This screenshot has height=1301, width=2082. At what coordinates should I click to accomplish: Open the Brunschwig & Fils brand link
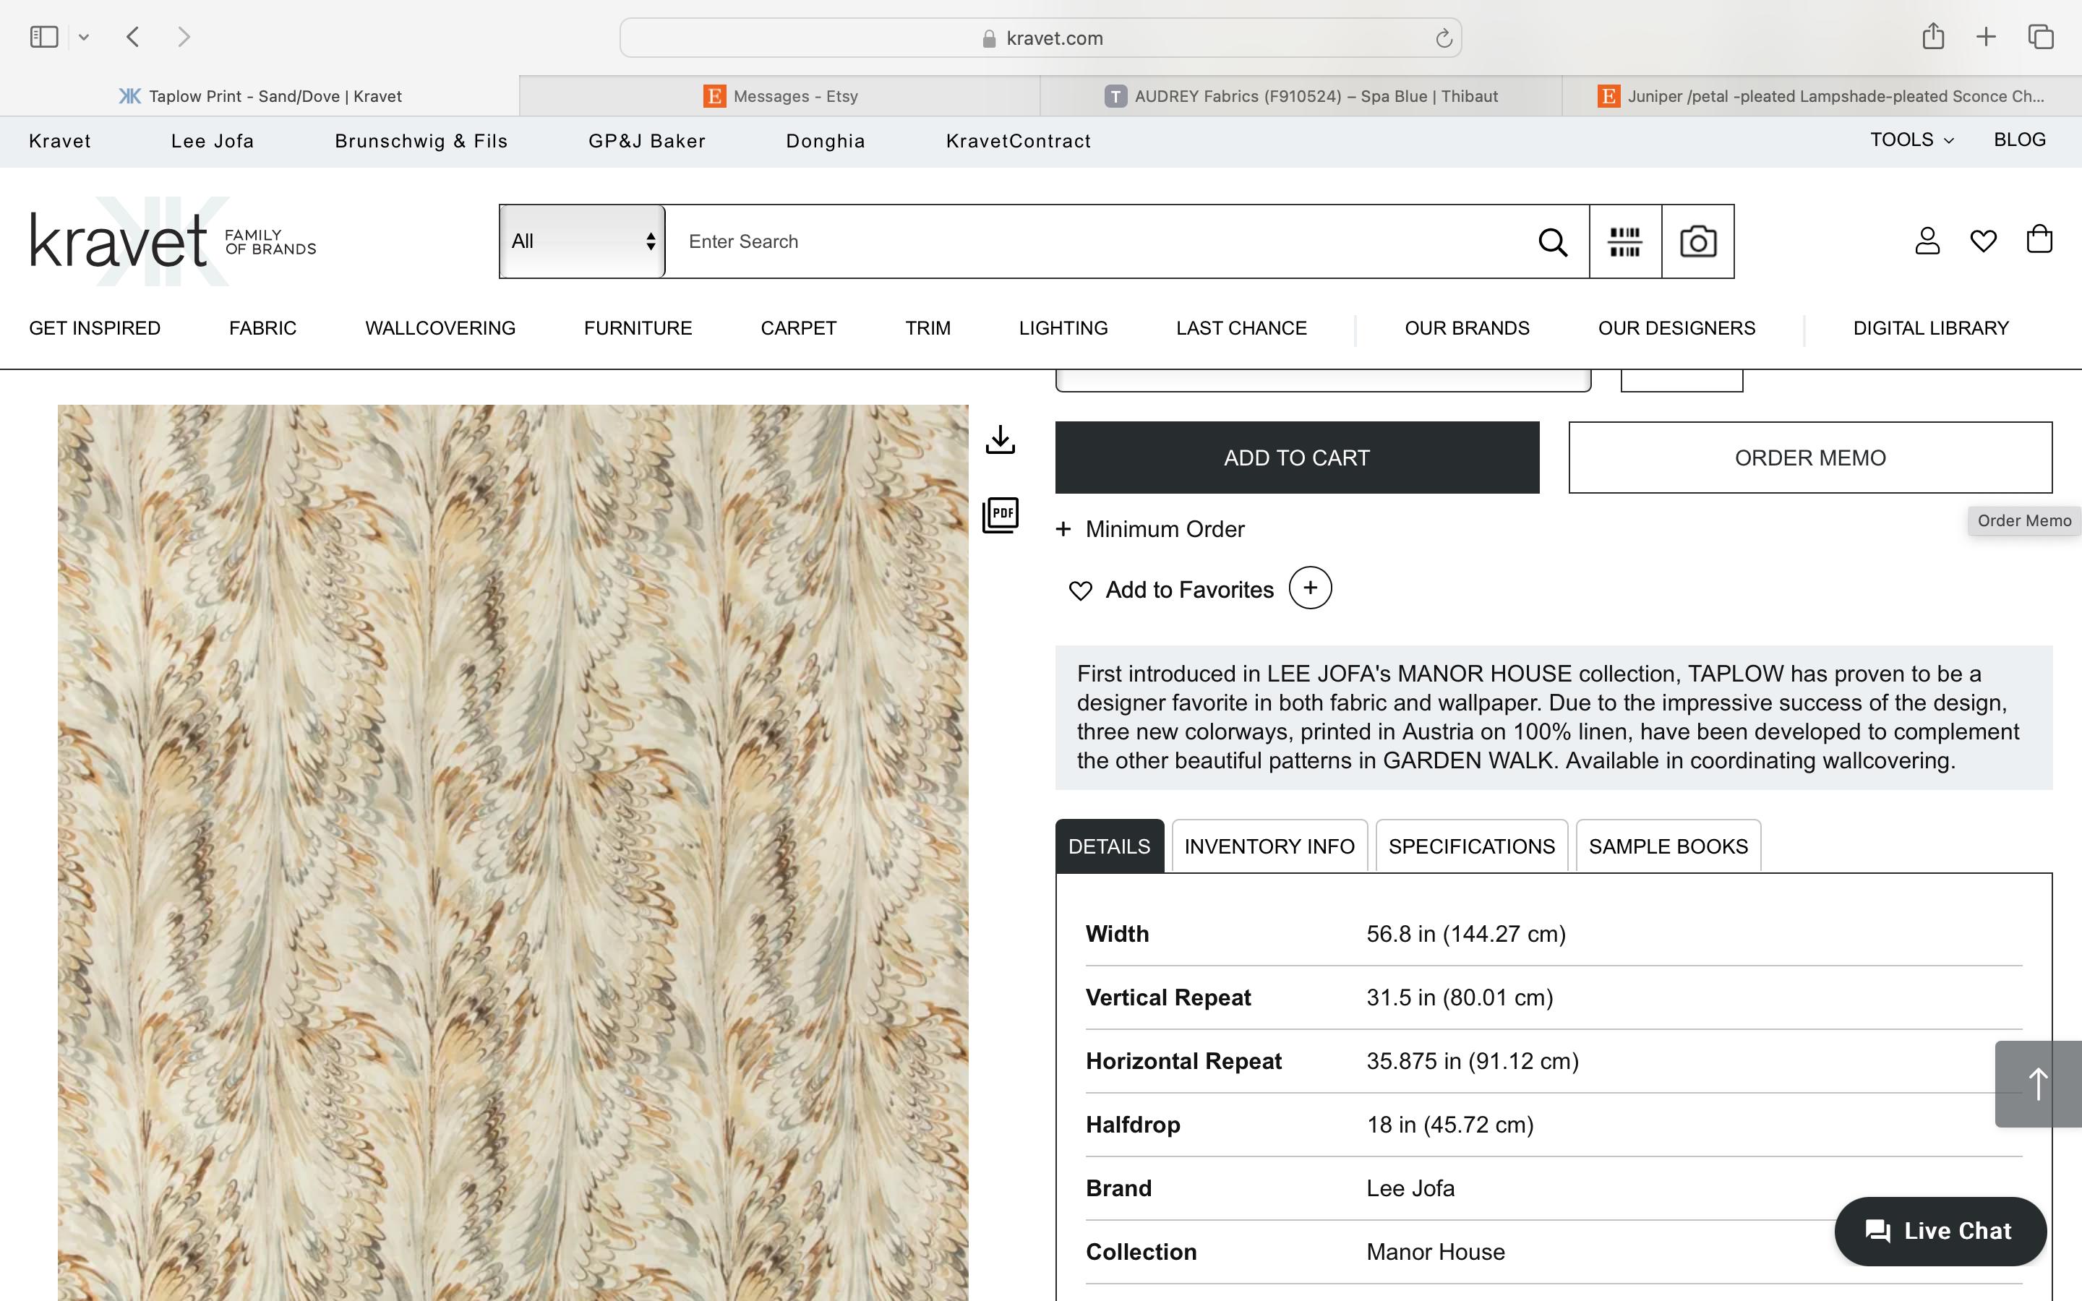pos(421,141)
